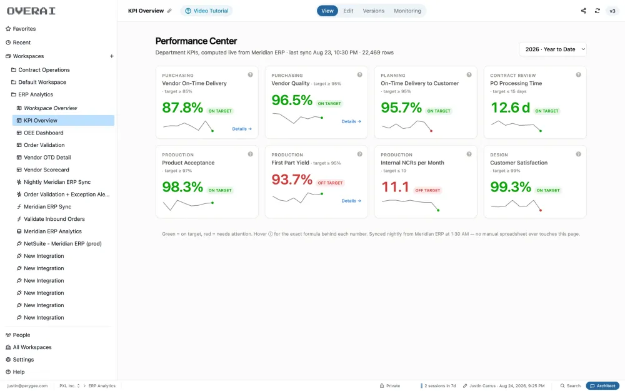Open the v3 version badge
The width and height of the screenshot is (625, 391).
pyautogui.click(x=612, y=11)
